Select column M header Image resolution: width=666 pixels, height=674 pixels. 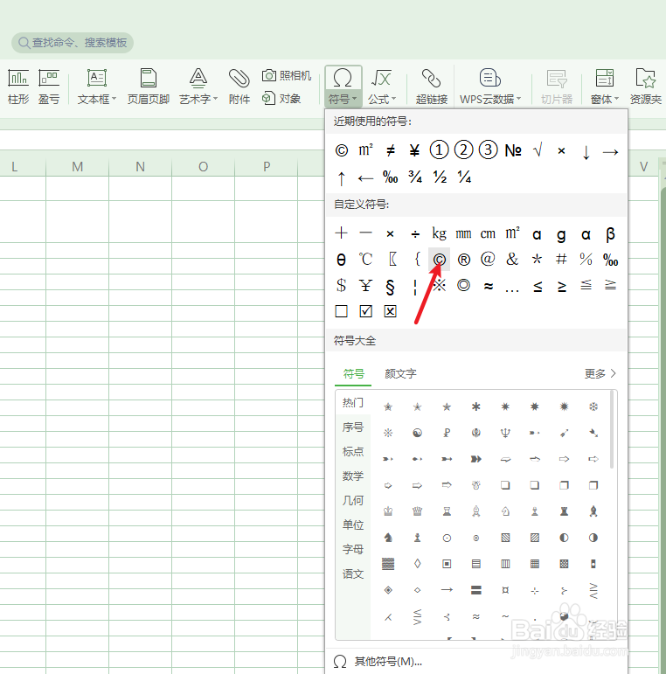point(77,166)
